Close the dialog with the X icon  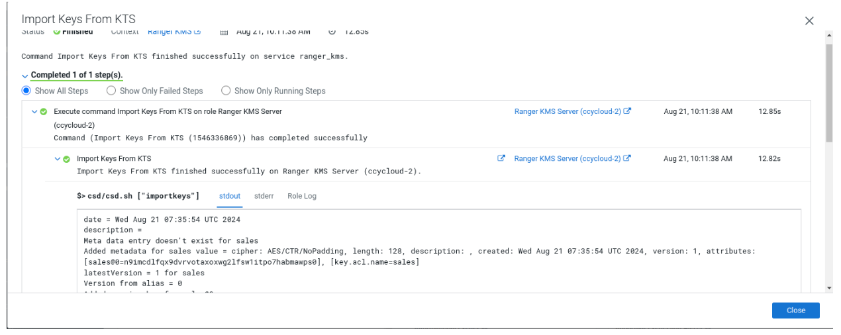pos(809,21)
